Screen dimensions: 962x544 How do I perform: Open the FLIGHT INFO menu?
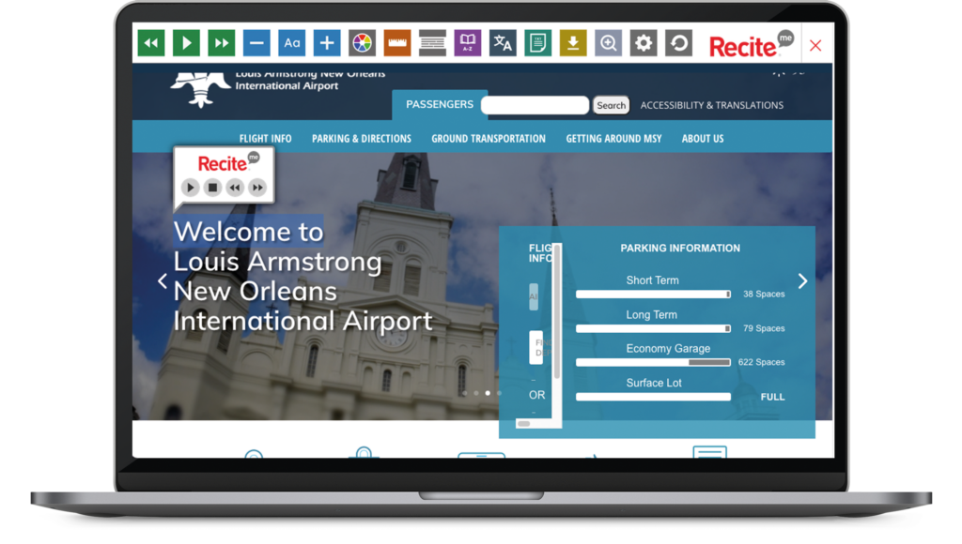click(265, 139)
